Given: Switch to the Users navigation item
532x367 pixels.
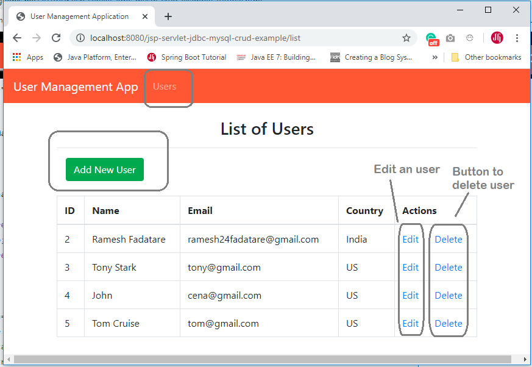Looking at the screenshot, I should click(x=165, y=87).
